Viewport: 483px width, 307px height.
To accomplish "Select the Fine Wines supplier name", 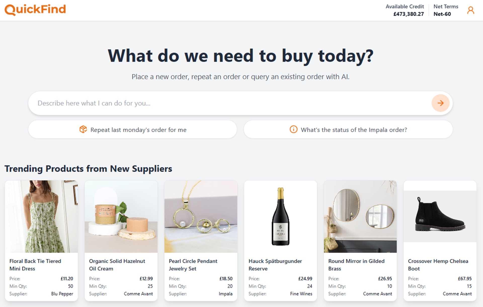I will [x=301, y=294].
